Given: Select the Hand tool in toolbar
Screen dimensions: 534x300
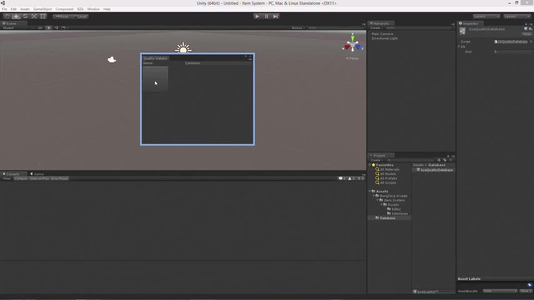Looking at the screenshot, I should pyautogui.click(x=7, y=16).
